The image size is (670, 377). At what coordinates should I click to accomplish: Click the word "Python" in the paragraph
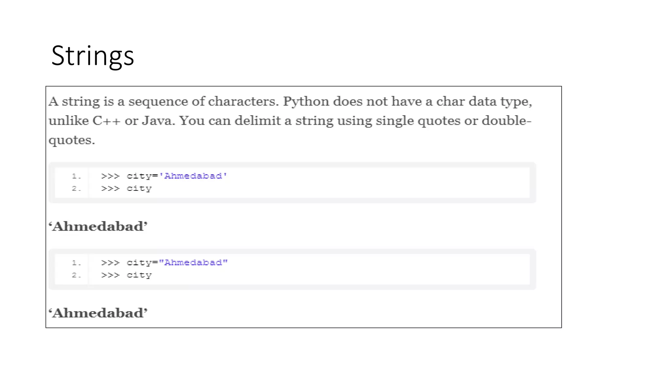coord(306,102)
